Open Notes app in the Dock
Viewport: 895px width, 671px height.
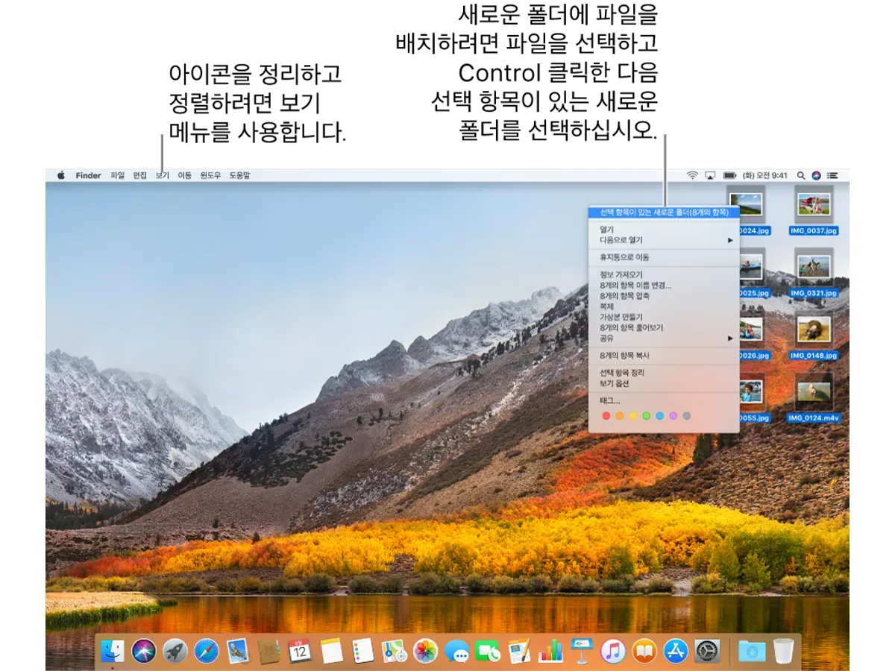pyautogui.click(x=332, y=651)
